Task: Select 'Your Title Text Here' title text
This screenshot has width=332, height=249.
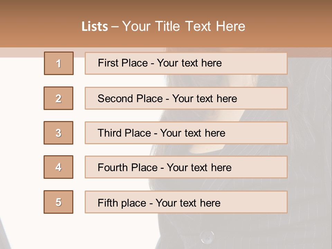Action: tap(184, 27)
